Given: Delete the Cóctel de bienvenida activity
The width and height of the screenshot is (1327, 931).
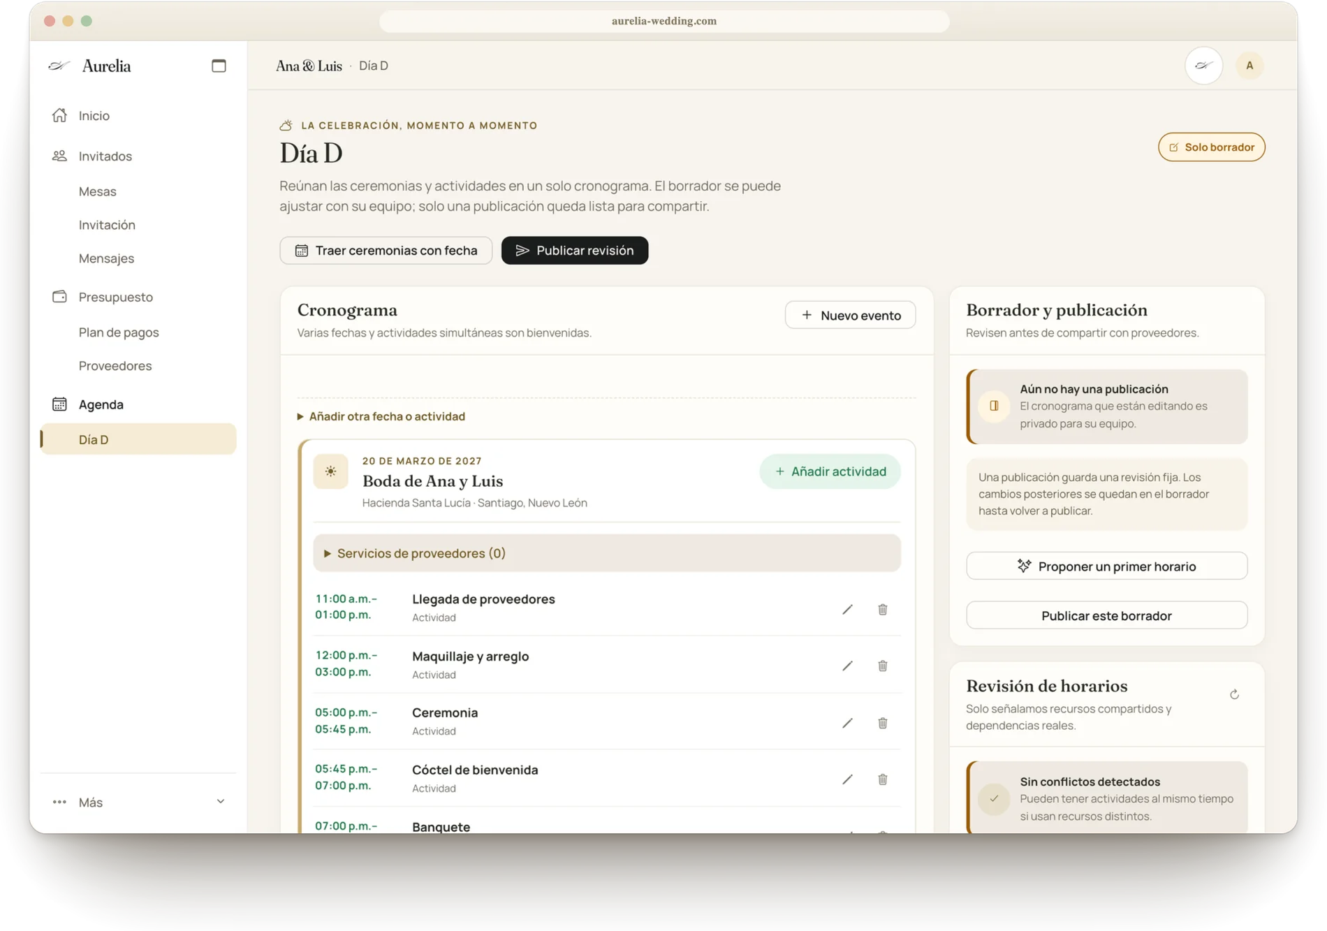Looking at the screenshot, I should tap(883, 779).
